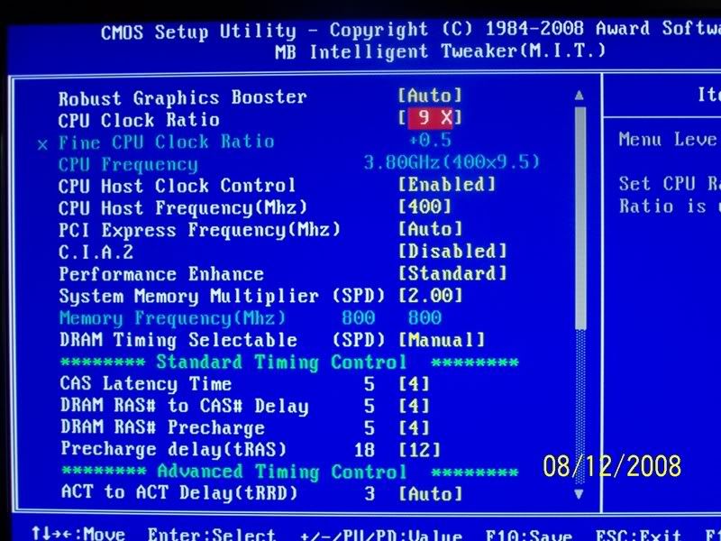
Task: Select the CPU Host Frequency(Mhz) label
Action: pos(183,208)
